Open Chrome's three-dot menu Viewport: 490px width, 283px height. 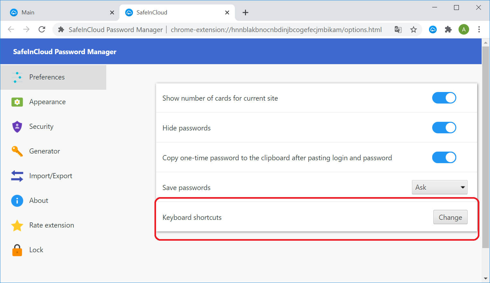[479, 29]
